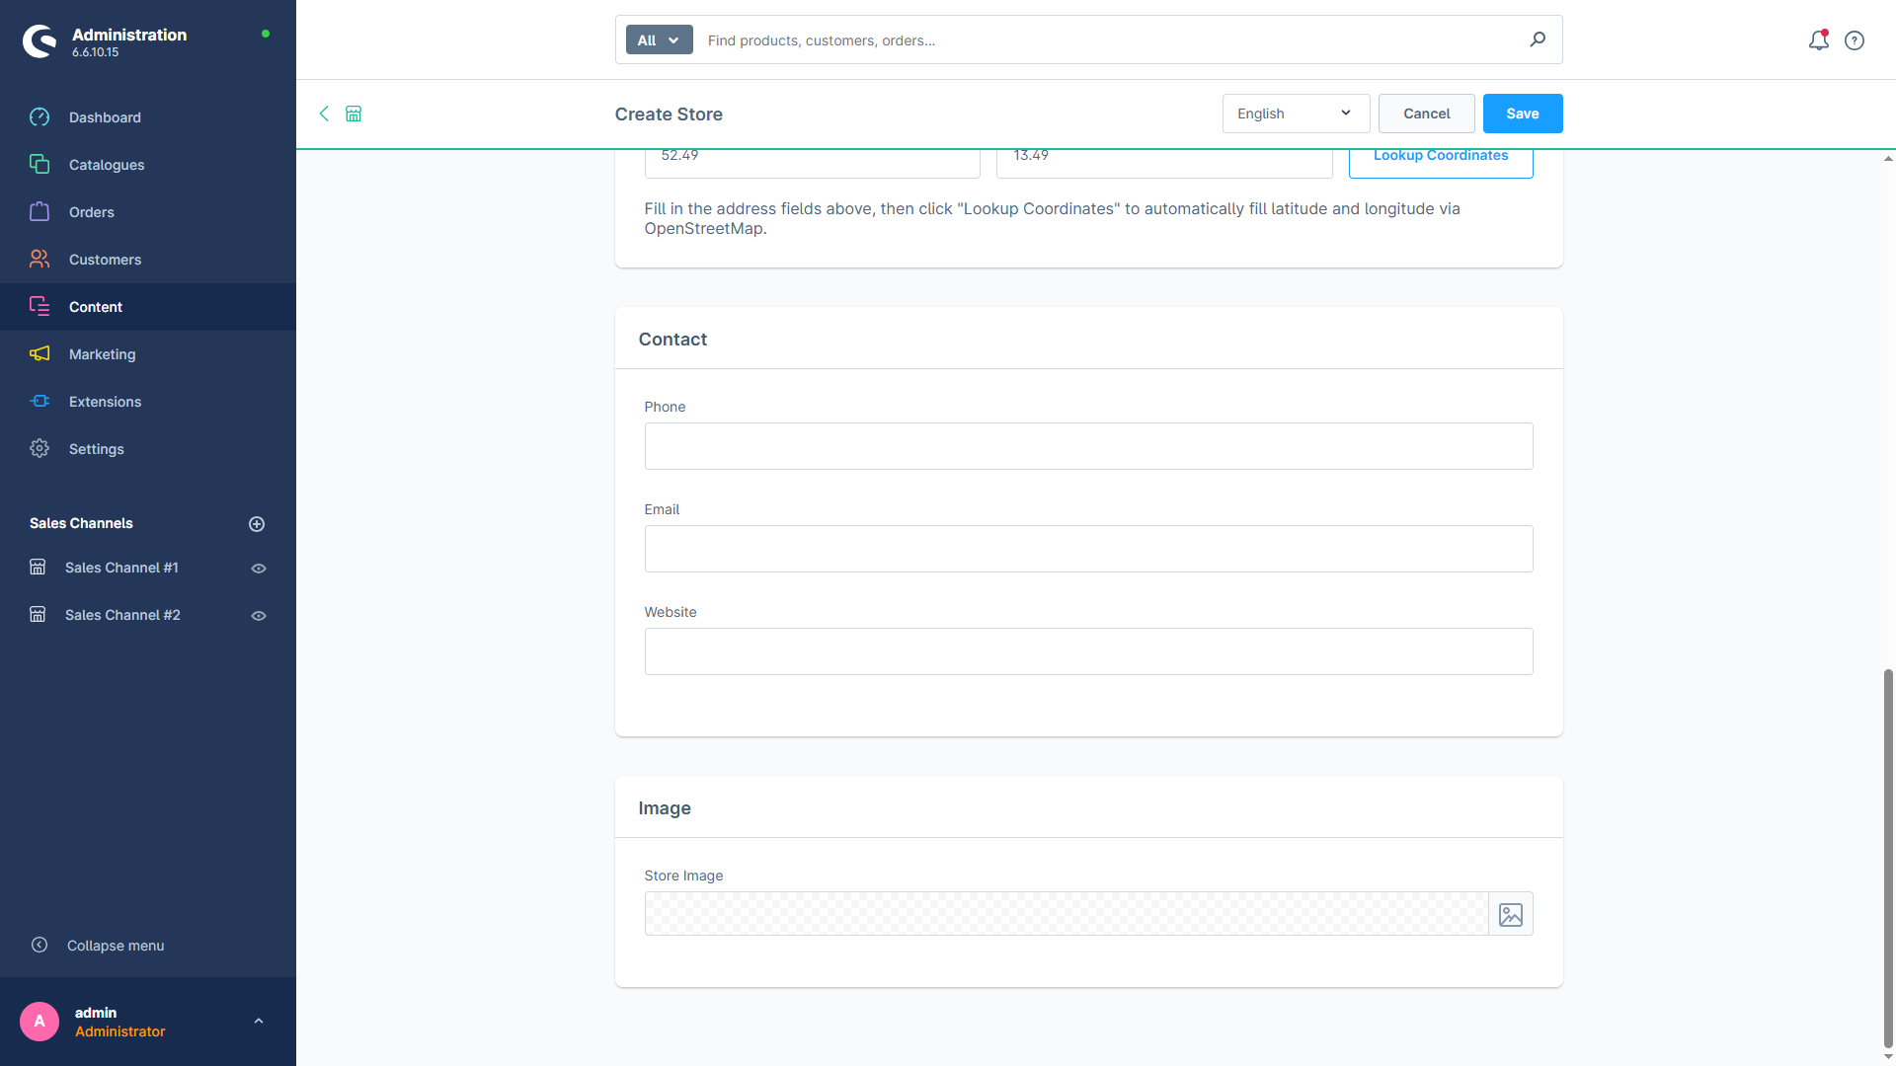Click the admin avatar icon
The width and height of the screenshot is (1896, 1066).
click(x=39, y=1022)
